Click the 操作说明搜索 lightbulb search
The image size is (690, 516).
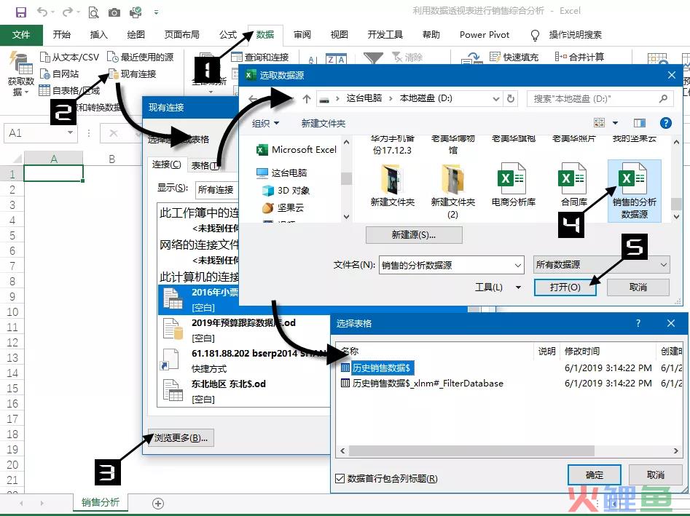tap(566, 35)
